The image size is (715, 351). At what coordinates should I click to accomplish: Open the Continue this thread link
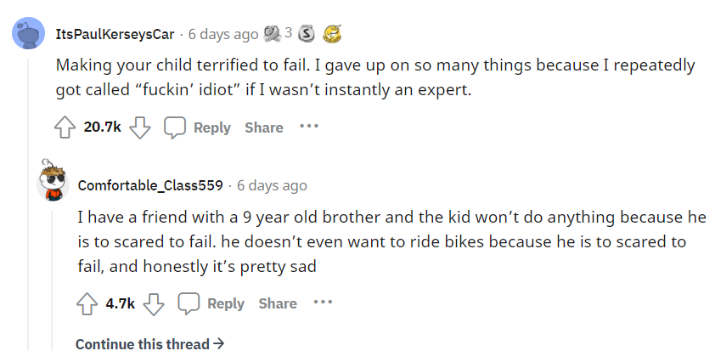pos(149,344)
